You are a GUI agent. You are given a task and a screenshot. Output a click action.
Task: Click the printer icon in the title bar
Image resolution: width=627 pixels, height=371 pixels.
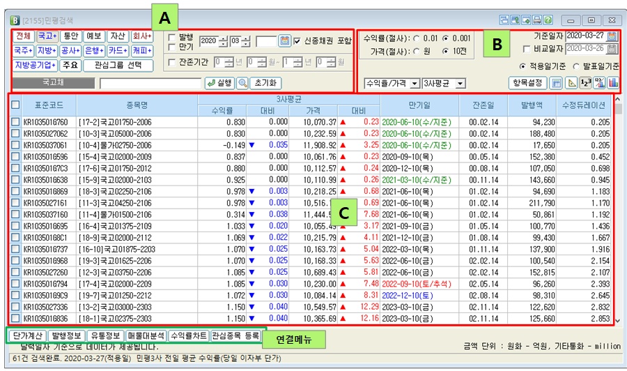[537, 20]
